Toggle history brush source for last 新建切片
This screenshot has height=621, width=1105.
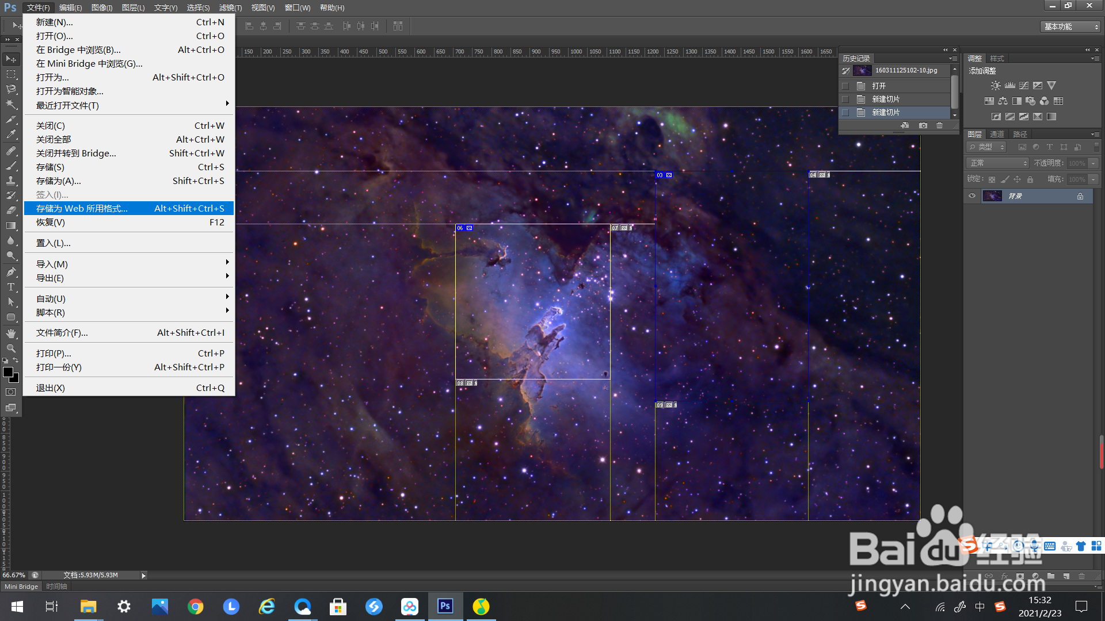click(845, 113)
